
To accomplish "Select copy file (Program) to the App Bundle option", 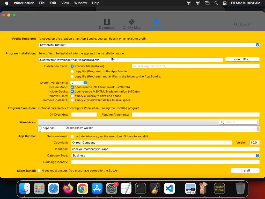I will pyautogui.click(x=72, y=72).
